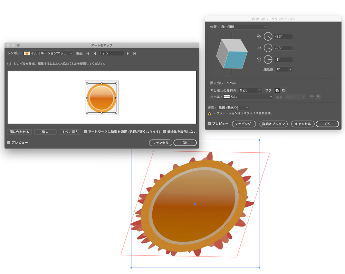Click the Z-axis rotation dial showing -1°

point(268,59)
